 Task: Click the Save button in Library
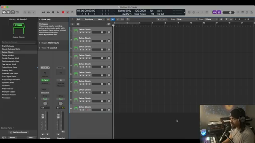(x=31, y=137)
